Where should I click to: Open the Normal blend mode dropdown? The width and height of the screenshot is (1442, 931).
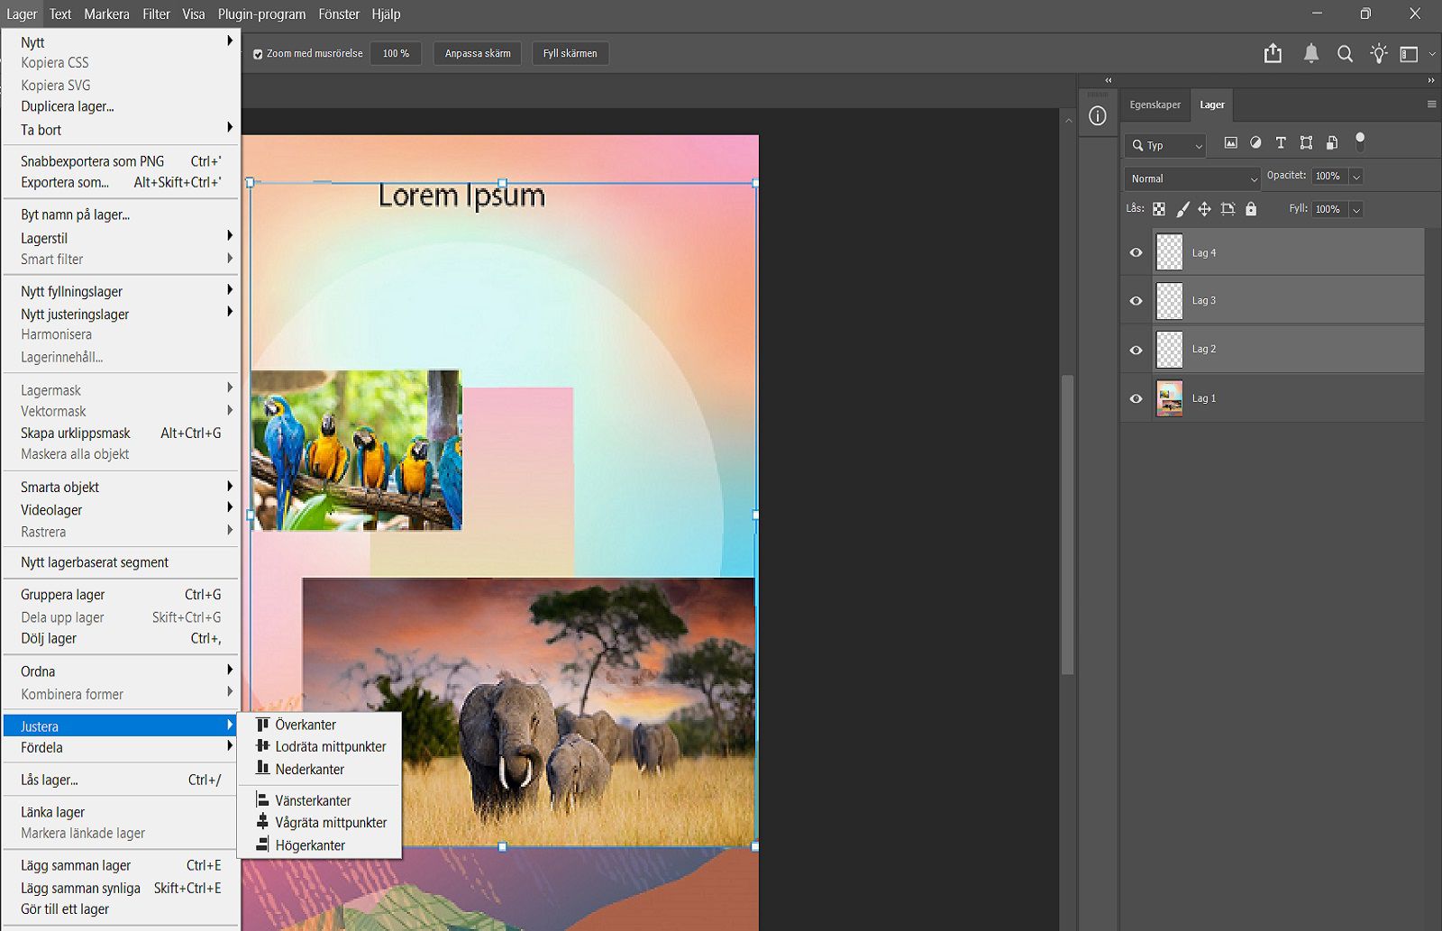pyautogui.click(x=1191, y=178)
